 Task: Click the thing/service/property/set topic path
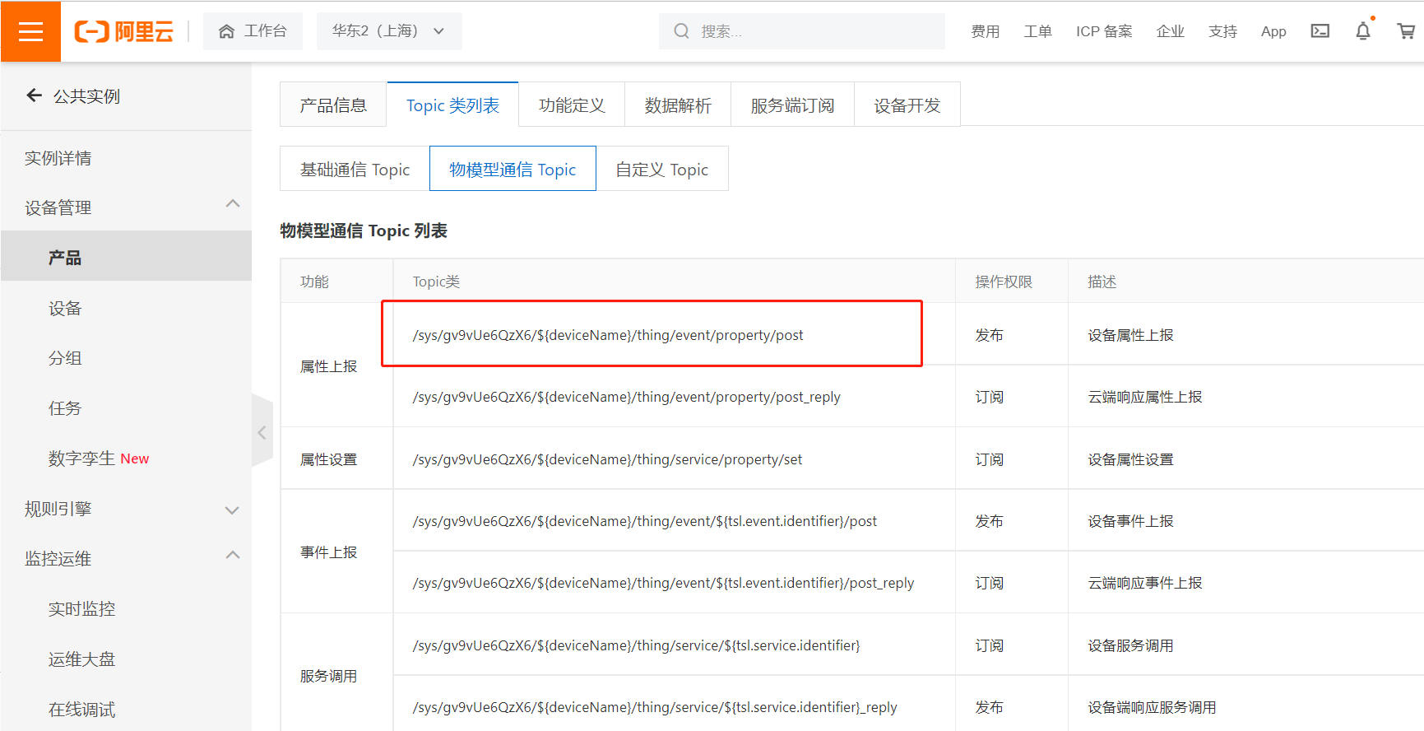pos(607,459)
